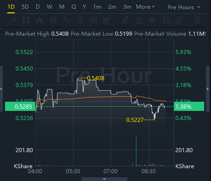Switch to the 5D chart tab
Viewport: 211px width, 181px height.
point(25,7)
